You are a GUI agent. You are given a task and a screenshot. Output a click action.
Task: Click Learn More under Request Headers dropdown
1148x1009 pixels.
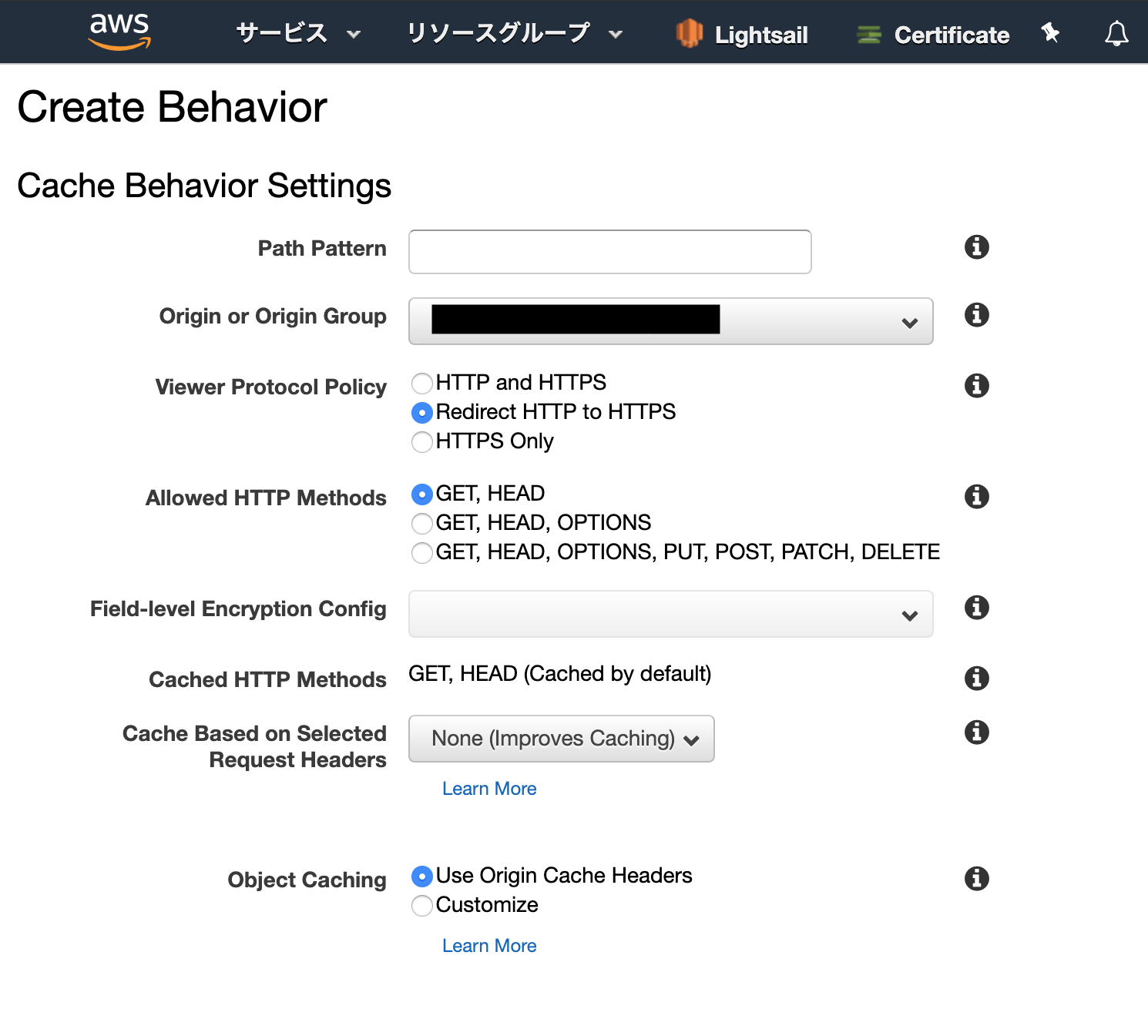point(489,789)
